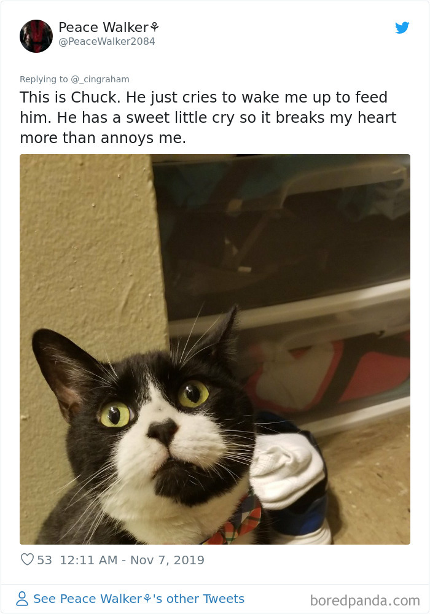Open the tweet timestamp 12:11 AM - Nov 7, 2019
This screenshot has width=430, height=614.
132,560
